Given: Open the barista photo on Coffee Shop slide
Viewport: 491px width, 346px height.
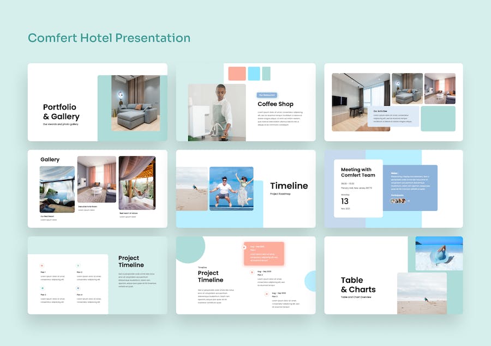Looking at the screenshot, I should coord(217,112).
